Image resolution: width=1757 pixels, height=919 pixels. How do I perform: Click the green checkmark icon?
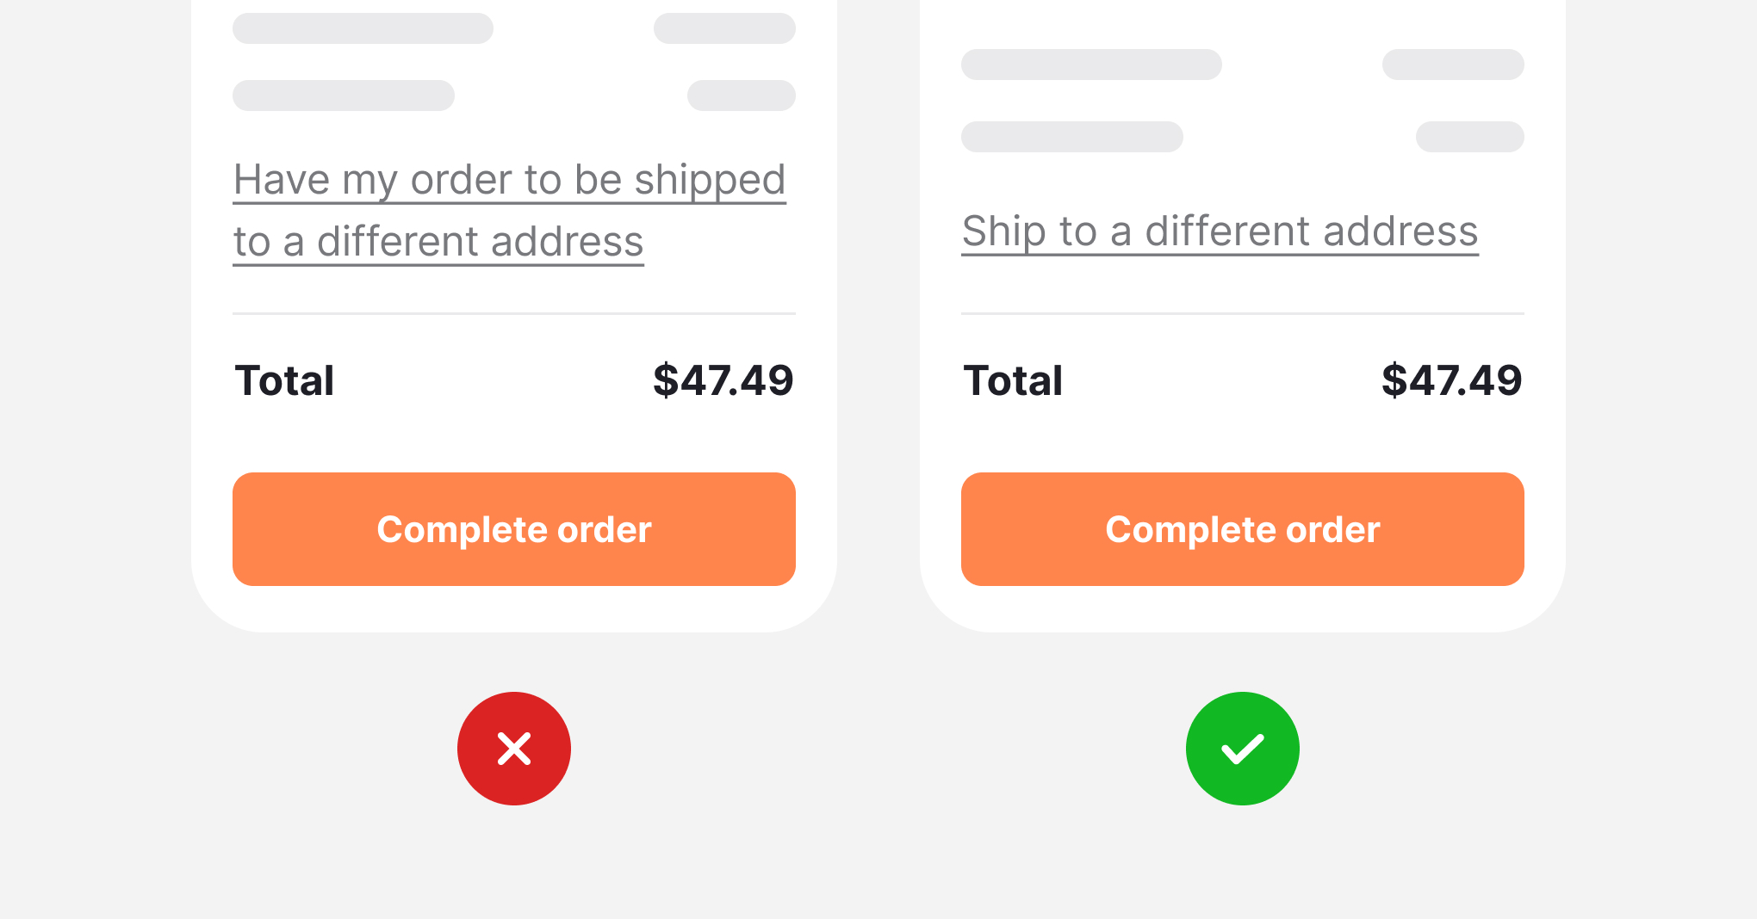[x=1243, y=749]
